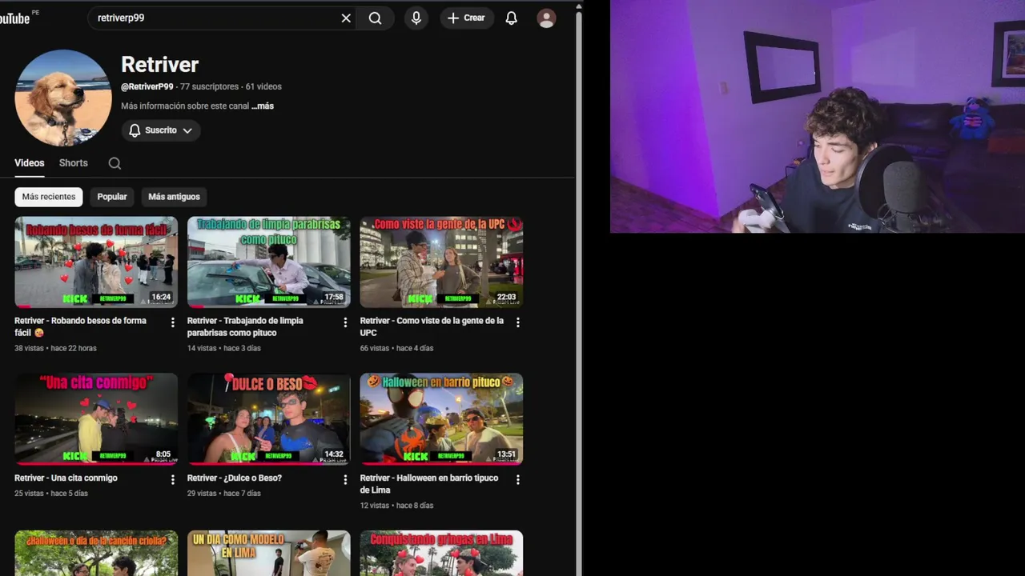
Task: Open the Robando besos de forma fácil thumbnail
Action: tap(96, 262)
